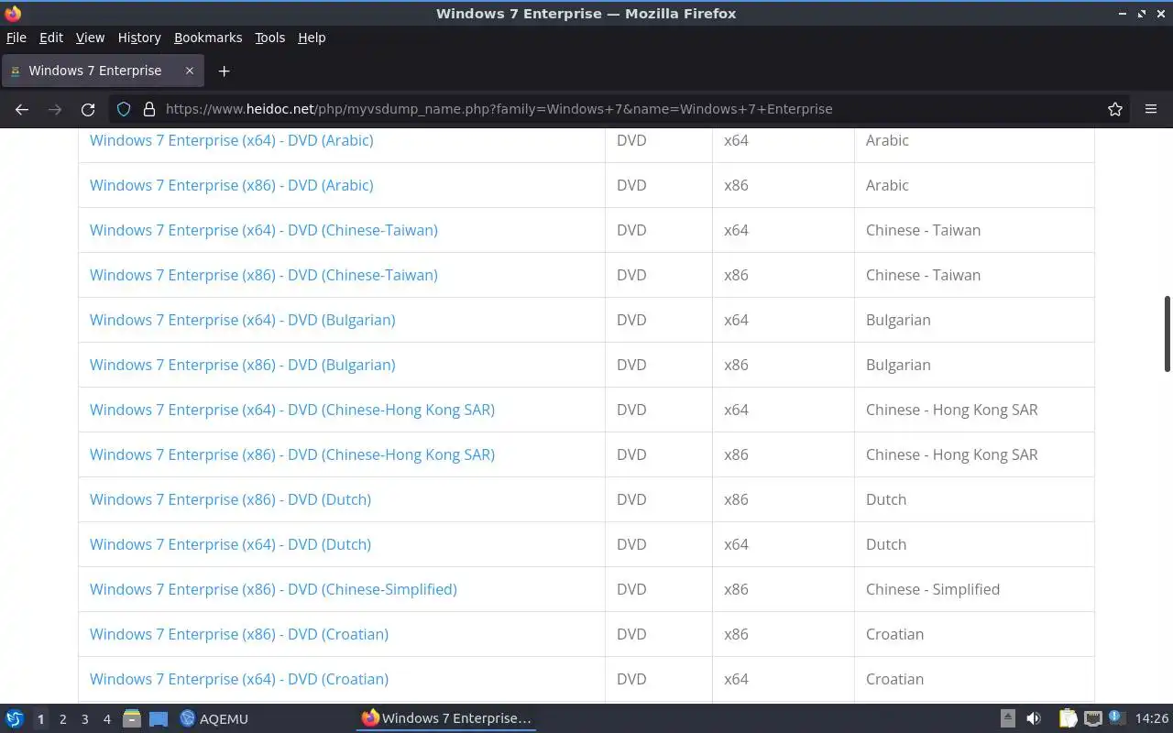The width and height of the screenshot is (1173, 733).
Task: Switch to workspace 4 in taskbar
Action: coord(106,719)
